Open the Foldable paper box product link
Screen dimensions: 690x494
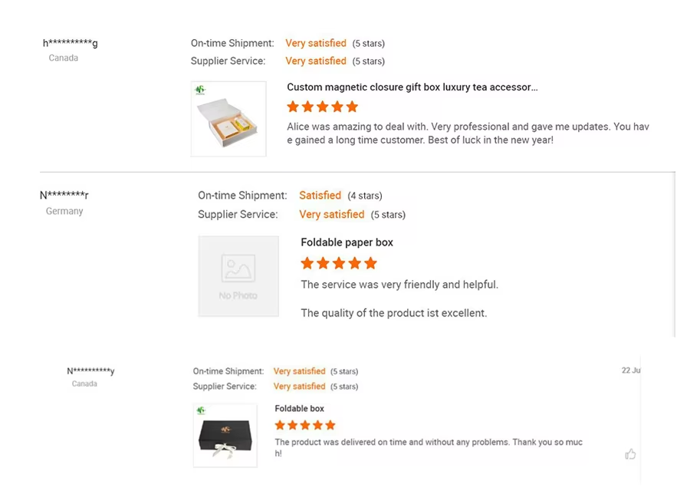point(347,242)
